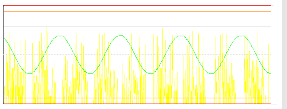Select the tall yellow spike right of center
Viewport: 287px width, 109px height.
(x=162, y=66)
